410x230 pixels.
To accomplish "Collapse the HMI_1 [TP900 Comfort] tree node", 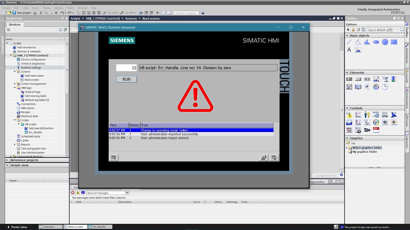I will [x=11, y=56].
